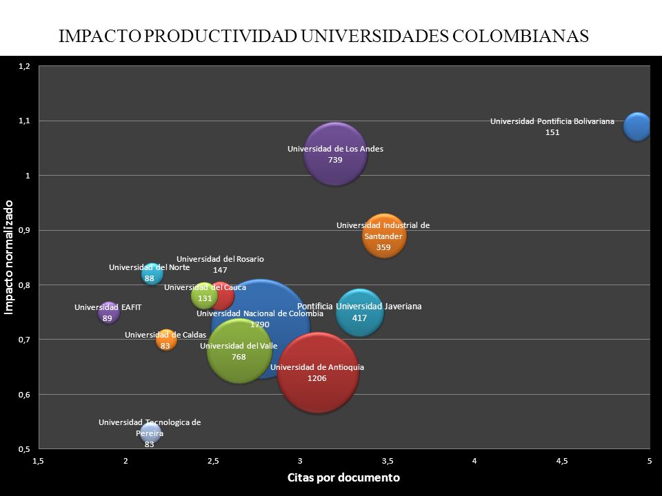662x496 pixels.
Task: Click the Citas por documento axis title
Action: [343, 477]
